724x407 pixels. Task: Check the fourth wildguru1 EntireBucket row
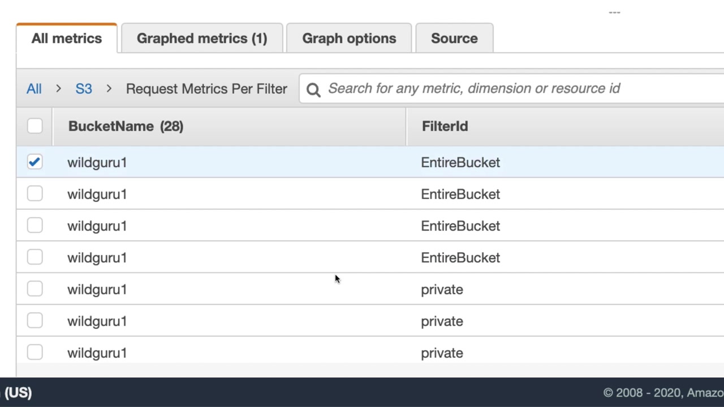pos(35,257)
